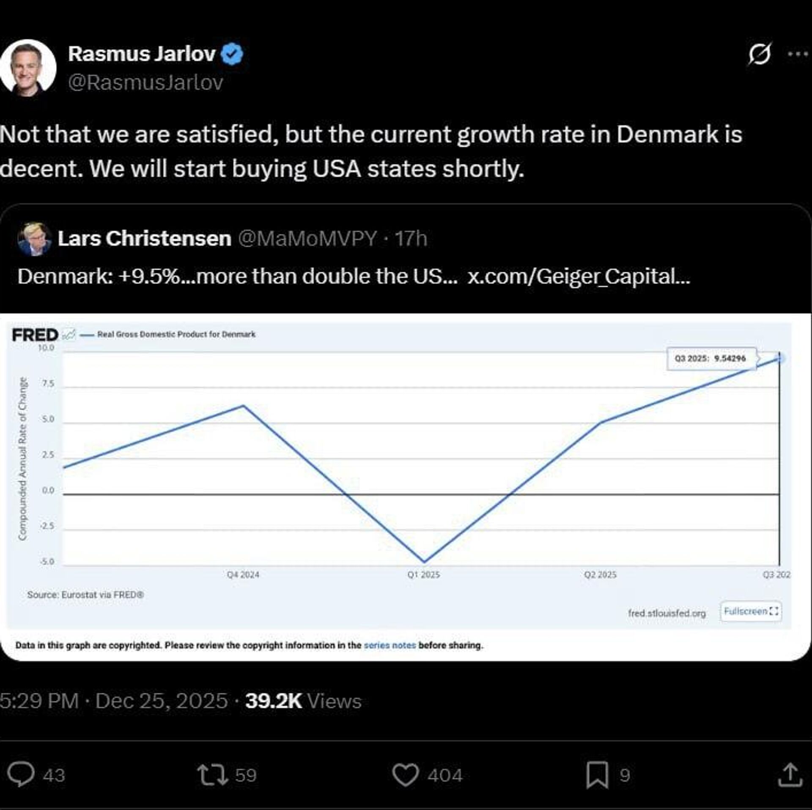Screen dimensions: 812x810
Task: Click the Q3 2025 data point marker
Action: tap(779, 358)
